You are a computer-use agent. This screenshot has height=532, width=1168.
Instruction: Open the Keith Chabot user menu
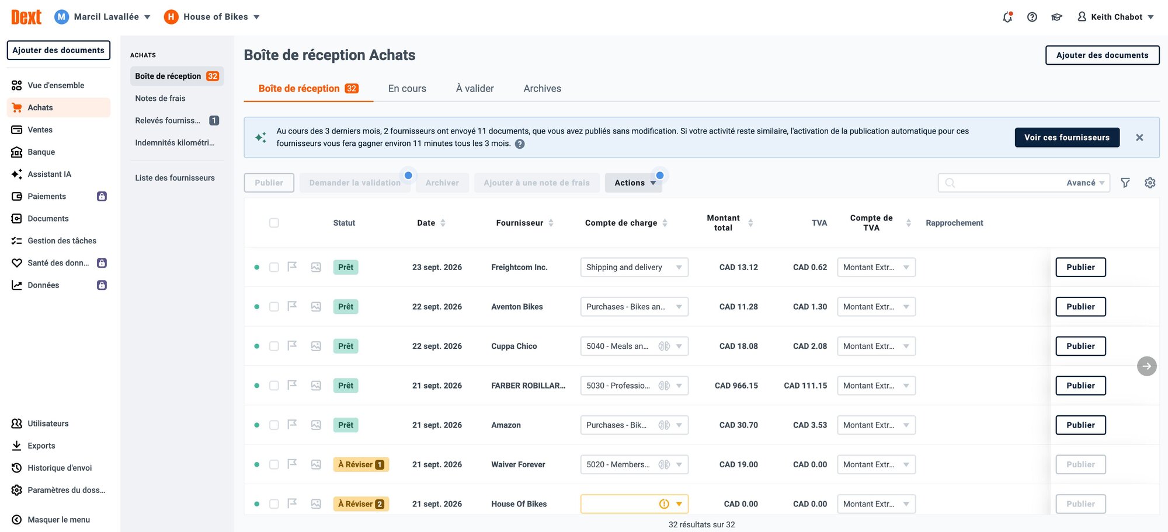click(x=1115, y=17)
